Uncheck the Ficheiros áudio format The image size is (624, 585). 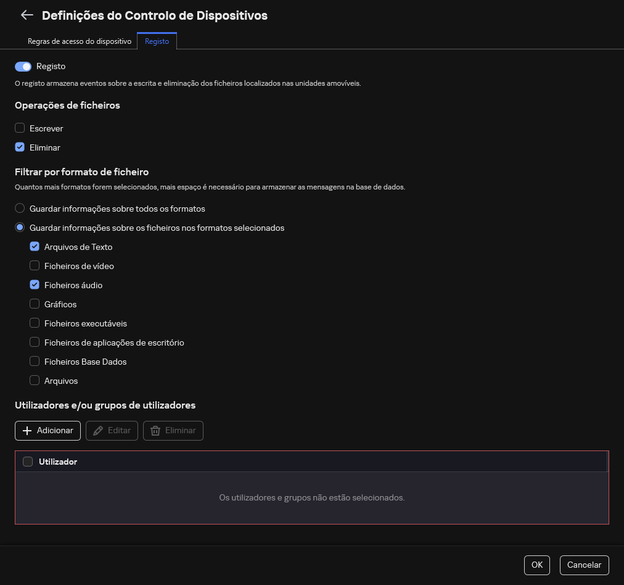(35, 284)
